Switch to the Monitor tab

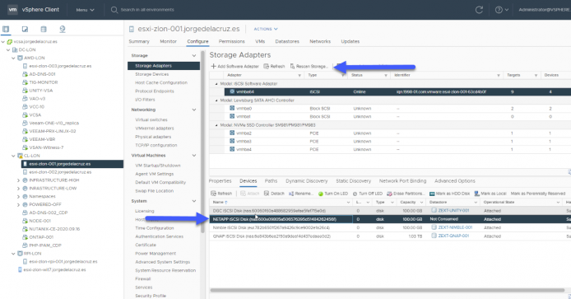point(168,41)
